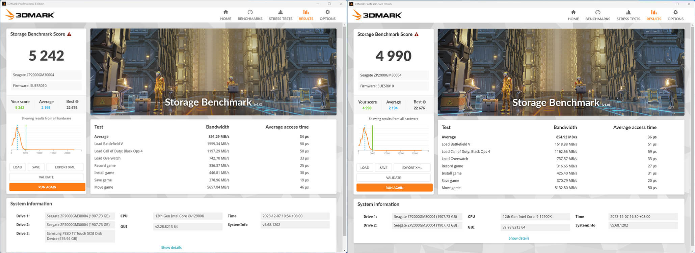695x253 pixels.
Task: Click VALIDATE button in right window
Action: click(x=394, y=178)
